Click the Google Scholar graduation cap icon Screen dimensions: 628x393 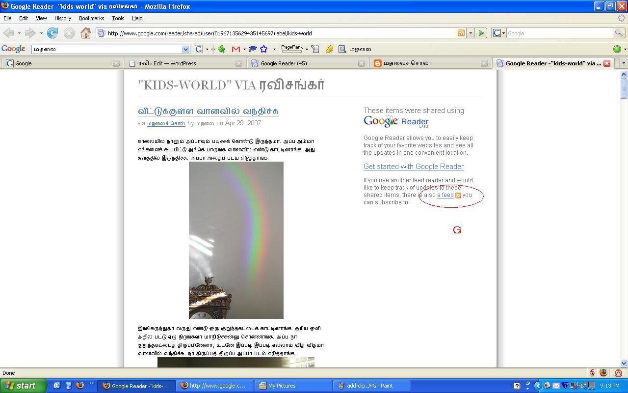point(253,49)
